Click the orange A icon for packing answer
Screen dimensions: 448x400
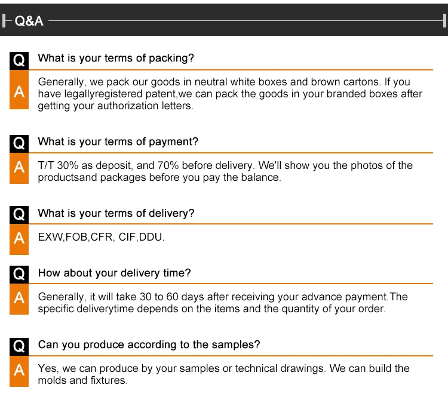[x=19, y=92]
